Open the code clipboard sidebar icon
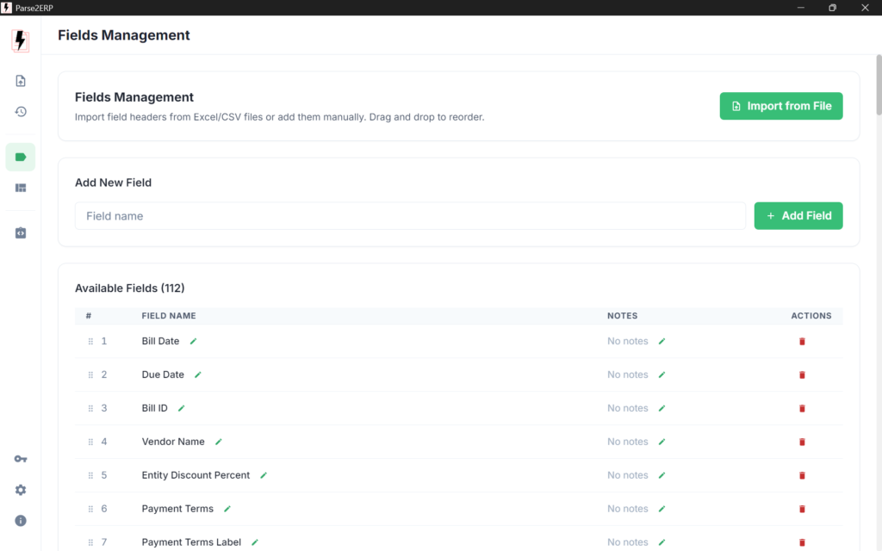Viewport: 882px width, 551px height. [21, 233]
